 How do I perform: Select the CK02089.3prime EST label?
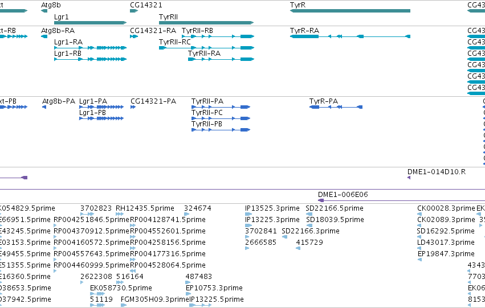pos(446,220)
